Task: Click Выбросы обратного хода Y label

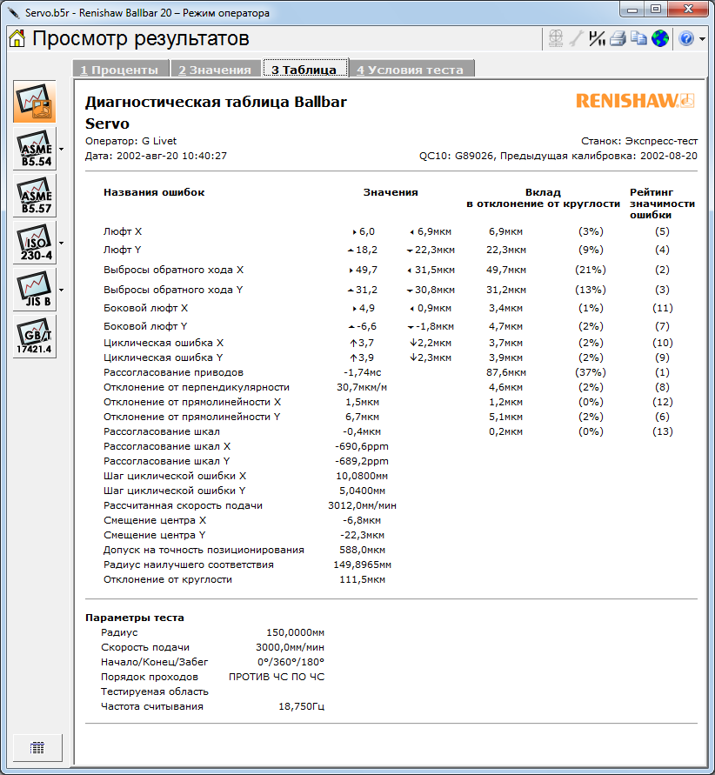Action: (173, 290)
